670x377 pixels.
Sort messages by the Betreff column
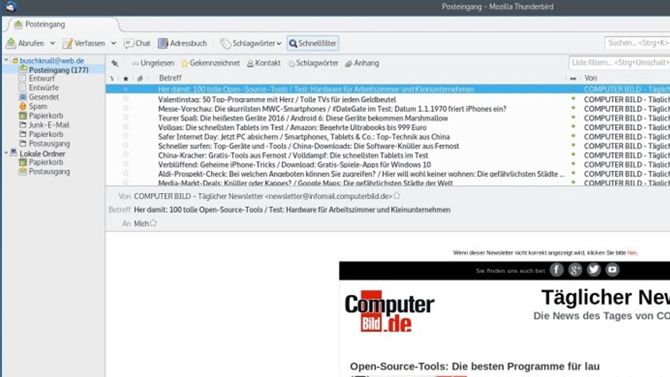[x=170, y=77]
